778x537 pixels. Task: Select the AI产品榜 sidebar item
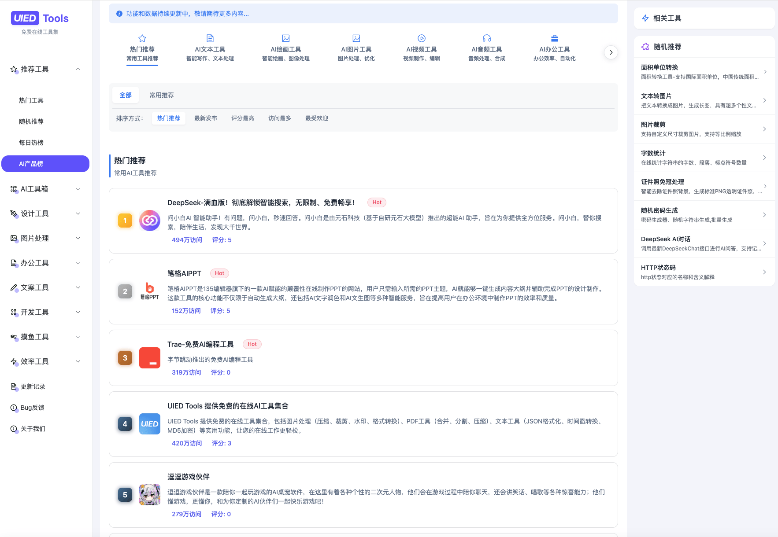[x=45, y=164]
